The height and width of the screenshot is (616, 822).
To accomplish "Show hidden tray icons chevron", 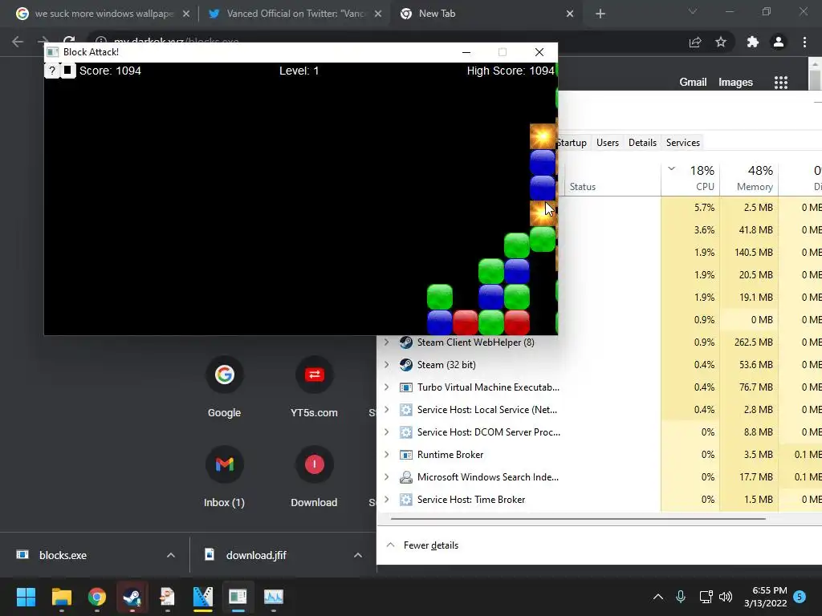I will click(658, 597).
